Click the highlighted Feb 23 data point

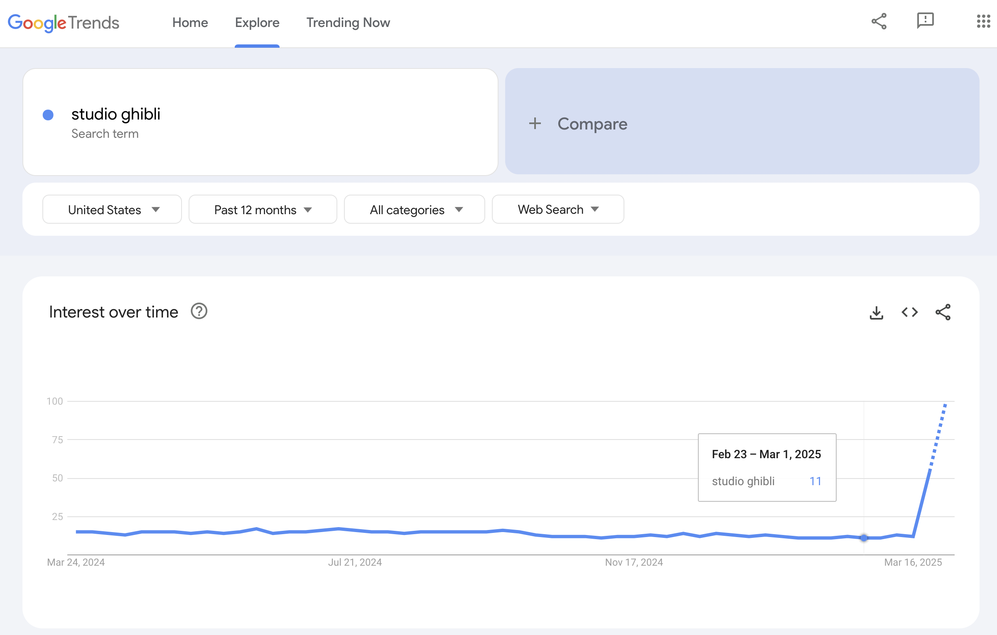[x=864, y=538]
